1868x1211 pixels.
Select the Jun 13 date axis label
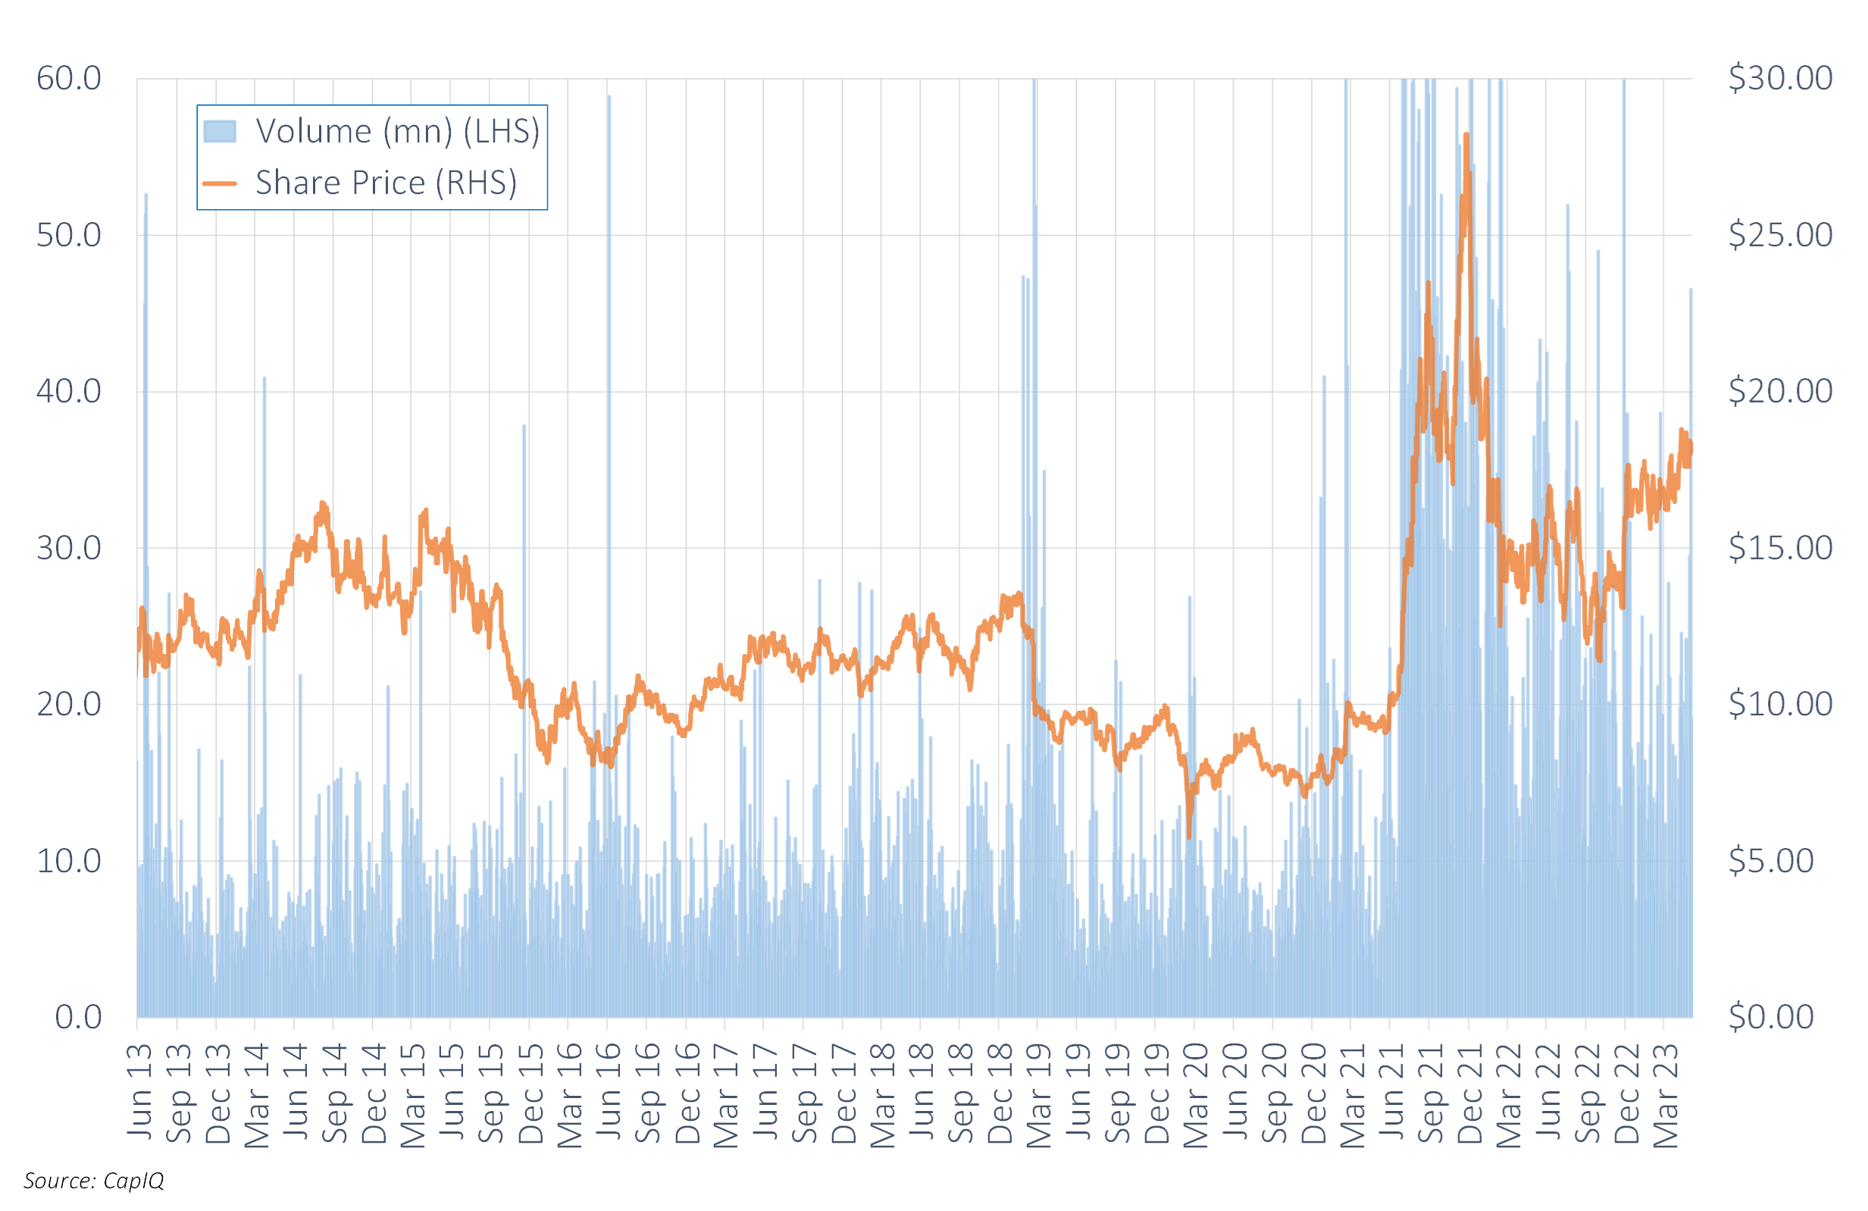click(x=139, y=1093)
